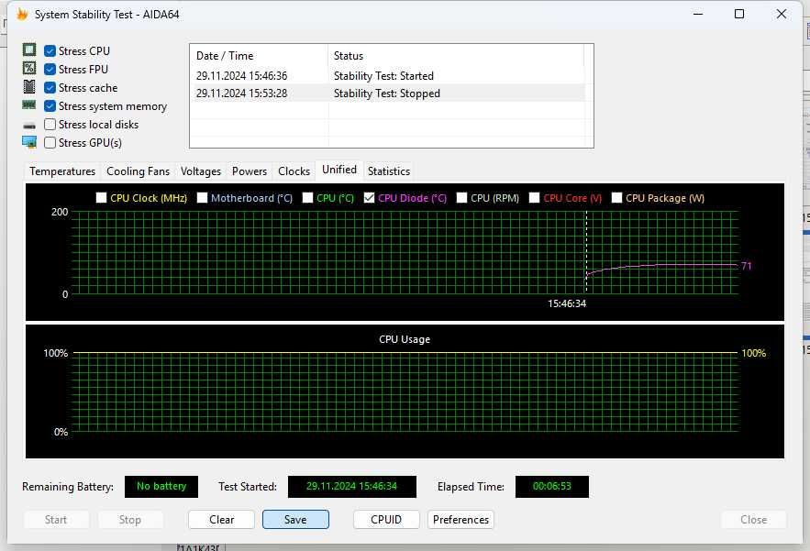
Task: Select the Unified tab
Action: (x=338, y=170)
